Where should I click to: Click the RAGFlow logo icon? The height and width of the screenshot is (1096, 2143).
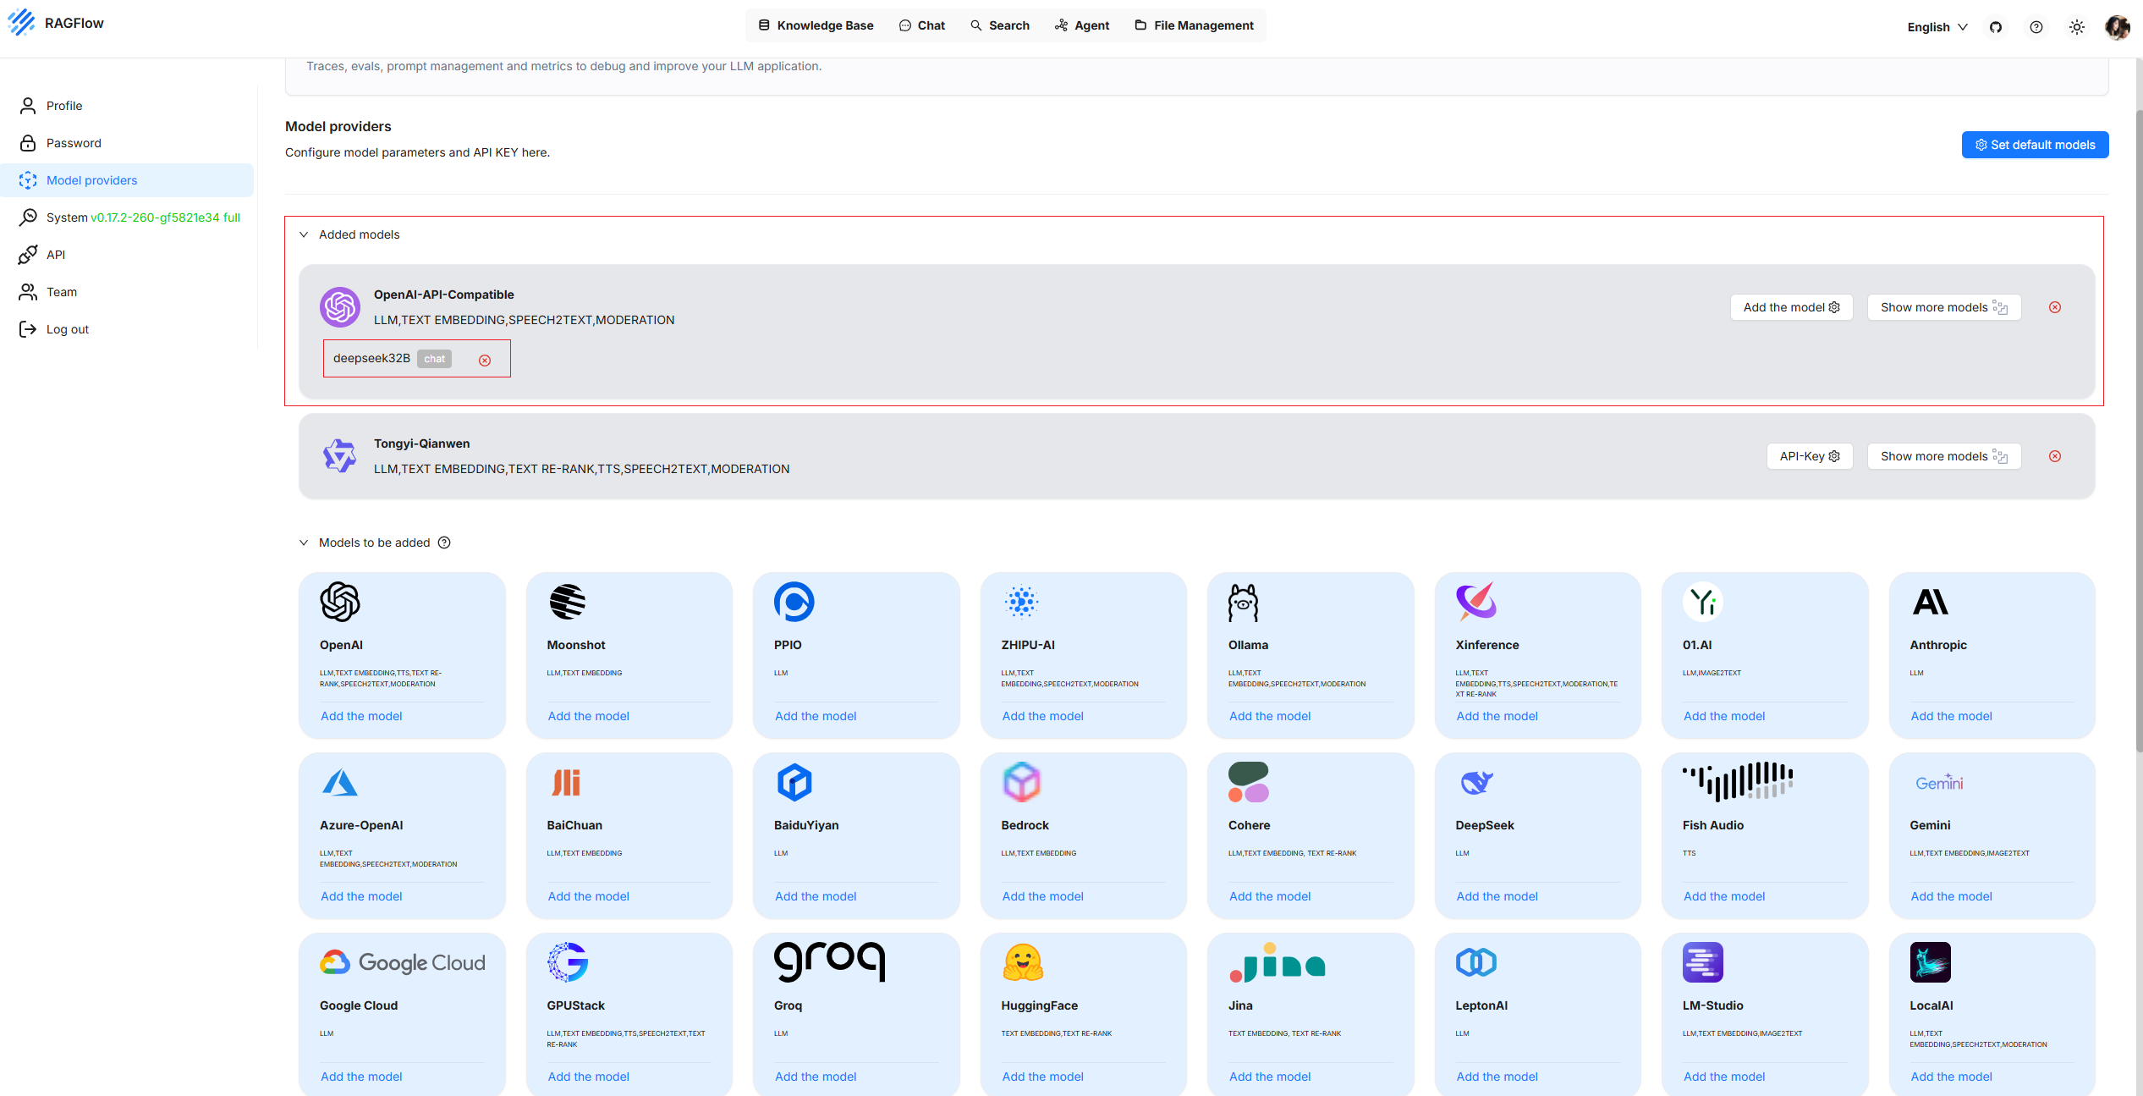(21, 23)
